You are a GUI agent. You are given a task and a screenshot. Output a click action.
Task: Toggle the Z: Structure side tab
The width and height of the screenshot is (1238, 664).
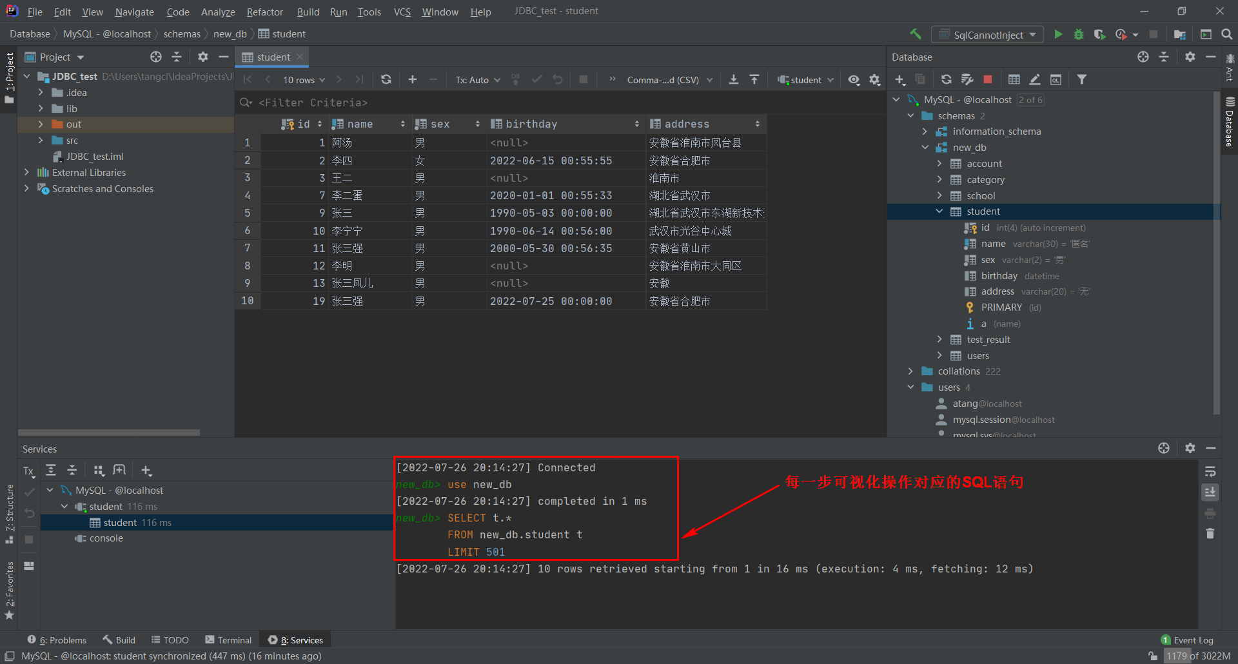click(x=9, y=514)
